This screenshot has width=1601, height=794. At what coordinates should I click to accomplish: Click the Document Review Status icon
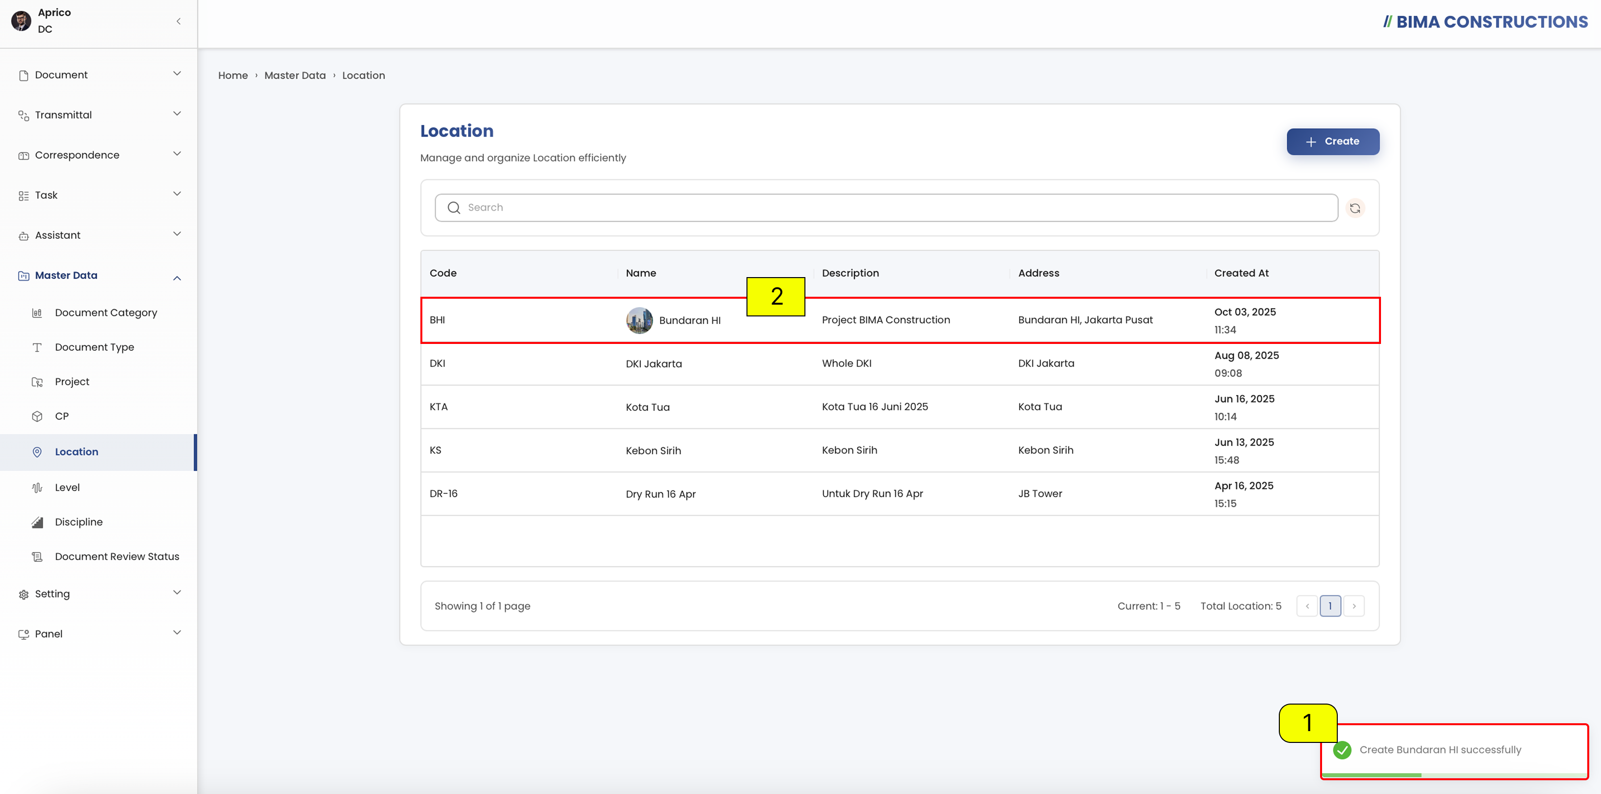pyautogui.click(x=37, y=557)
